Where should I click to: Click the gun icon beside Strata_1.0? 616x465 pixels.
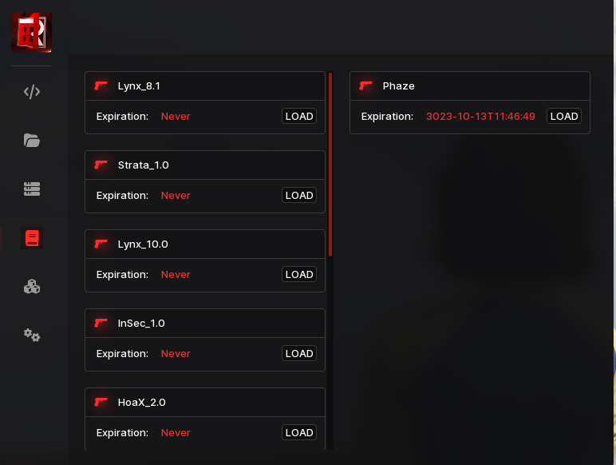[101, 165]
